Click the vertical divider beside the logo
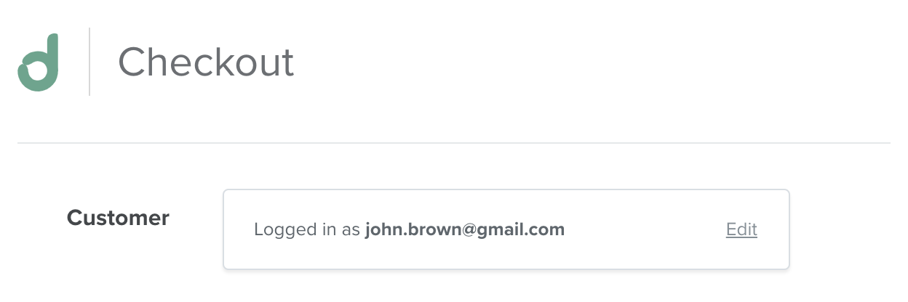 click(89, 62)
